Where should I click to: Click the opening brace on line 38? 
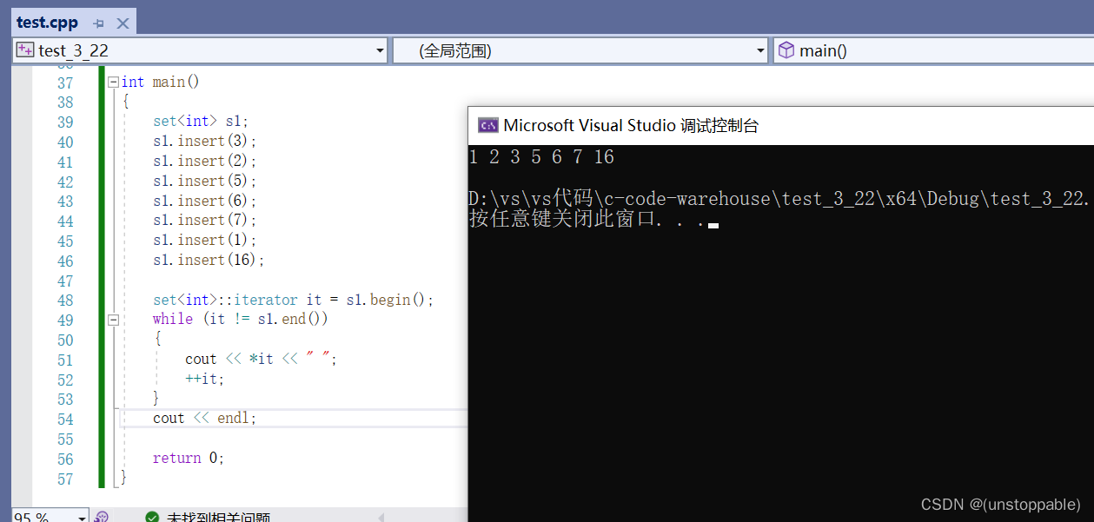pyautogui.click(x=125, y=102)
